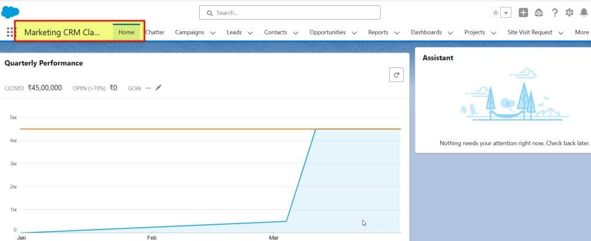This screenshot has width=591, height=241.
Task: Click the Marketing CRM Classic app name
Action: (62, 32)
